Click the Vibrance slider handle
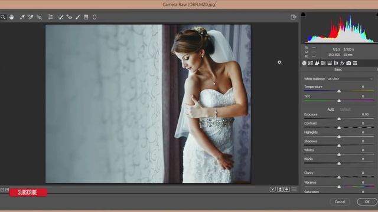This screenshot has width=378, height=212. (339, 187)
